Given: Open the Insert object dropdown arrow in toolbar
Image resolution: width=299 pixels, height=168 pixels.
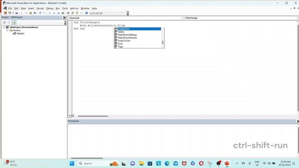Looking at the screenshot, I should [x=13, y=13].
